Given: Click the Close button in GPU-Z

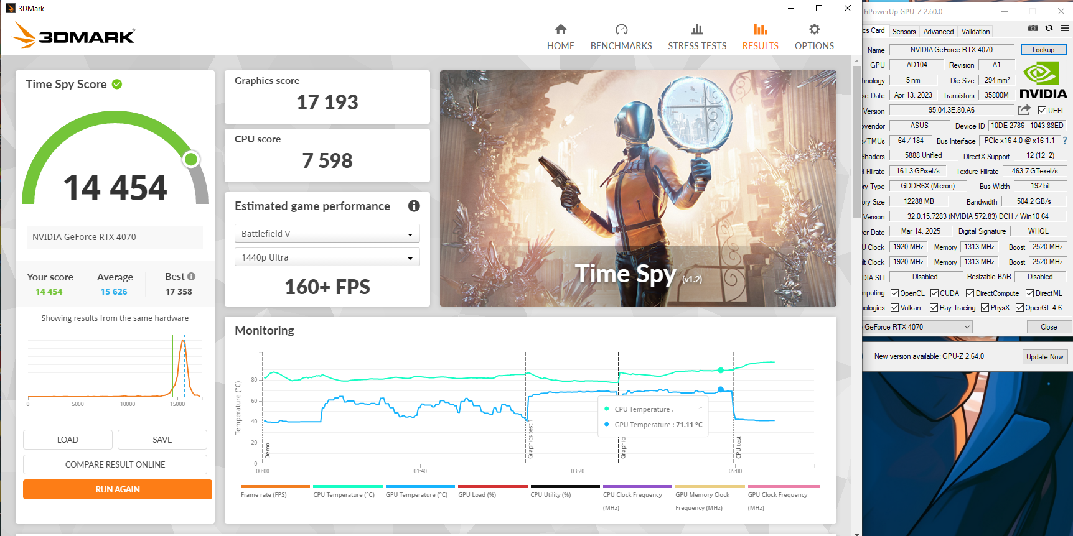Looking at the screenshot, I should coord(1048,327).
